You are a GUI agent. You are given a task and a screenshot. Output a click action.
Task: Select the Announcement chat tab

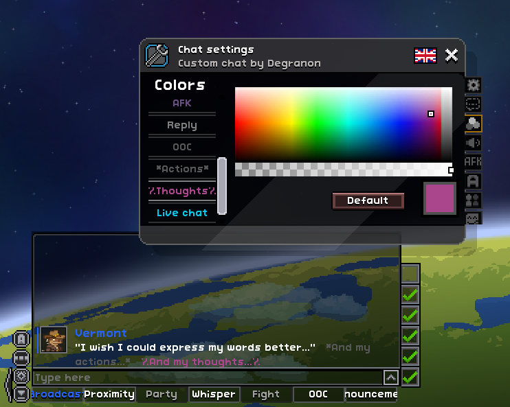pyautogui.click(x=370, y=395)
